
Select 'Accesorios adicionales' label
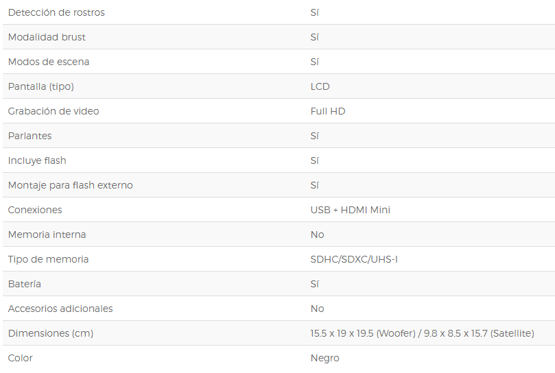click(60, 309)
